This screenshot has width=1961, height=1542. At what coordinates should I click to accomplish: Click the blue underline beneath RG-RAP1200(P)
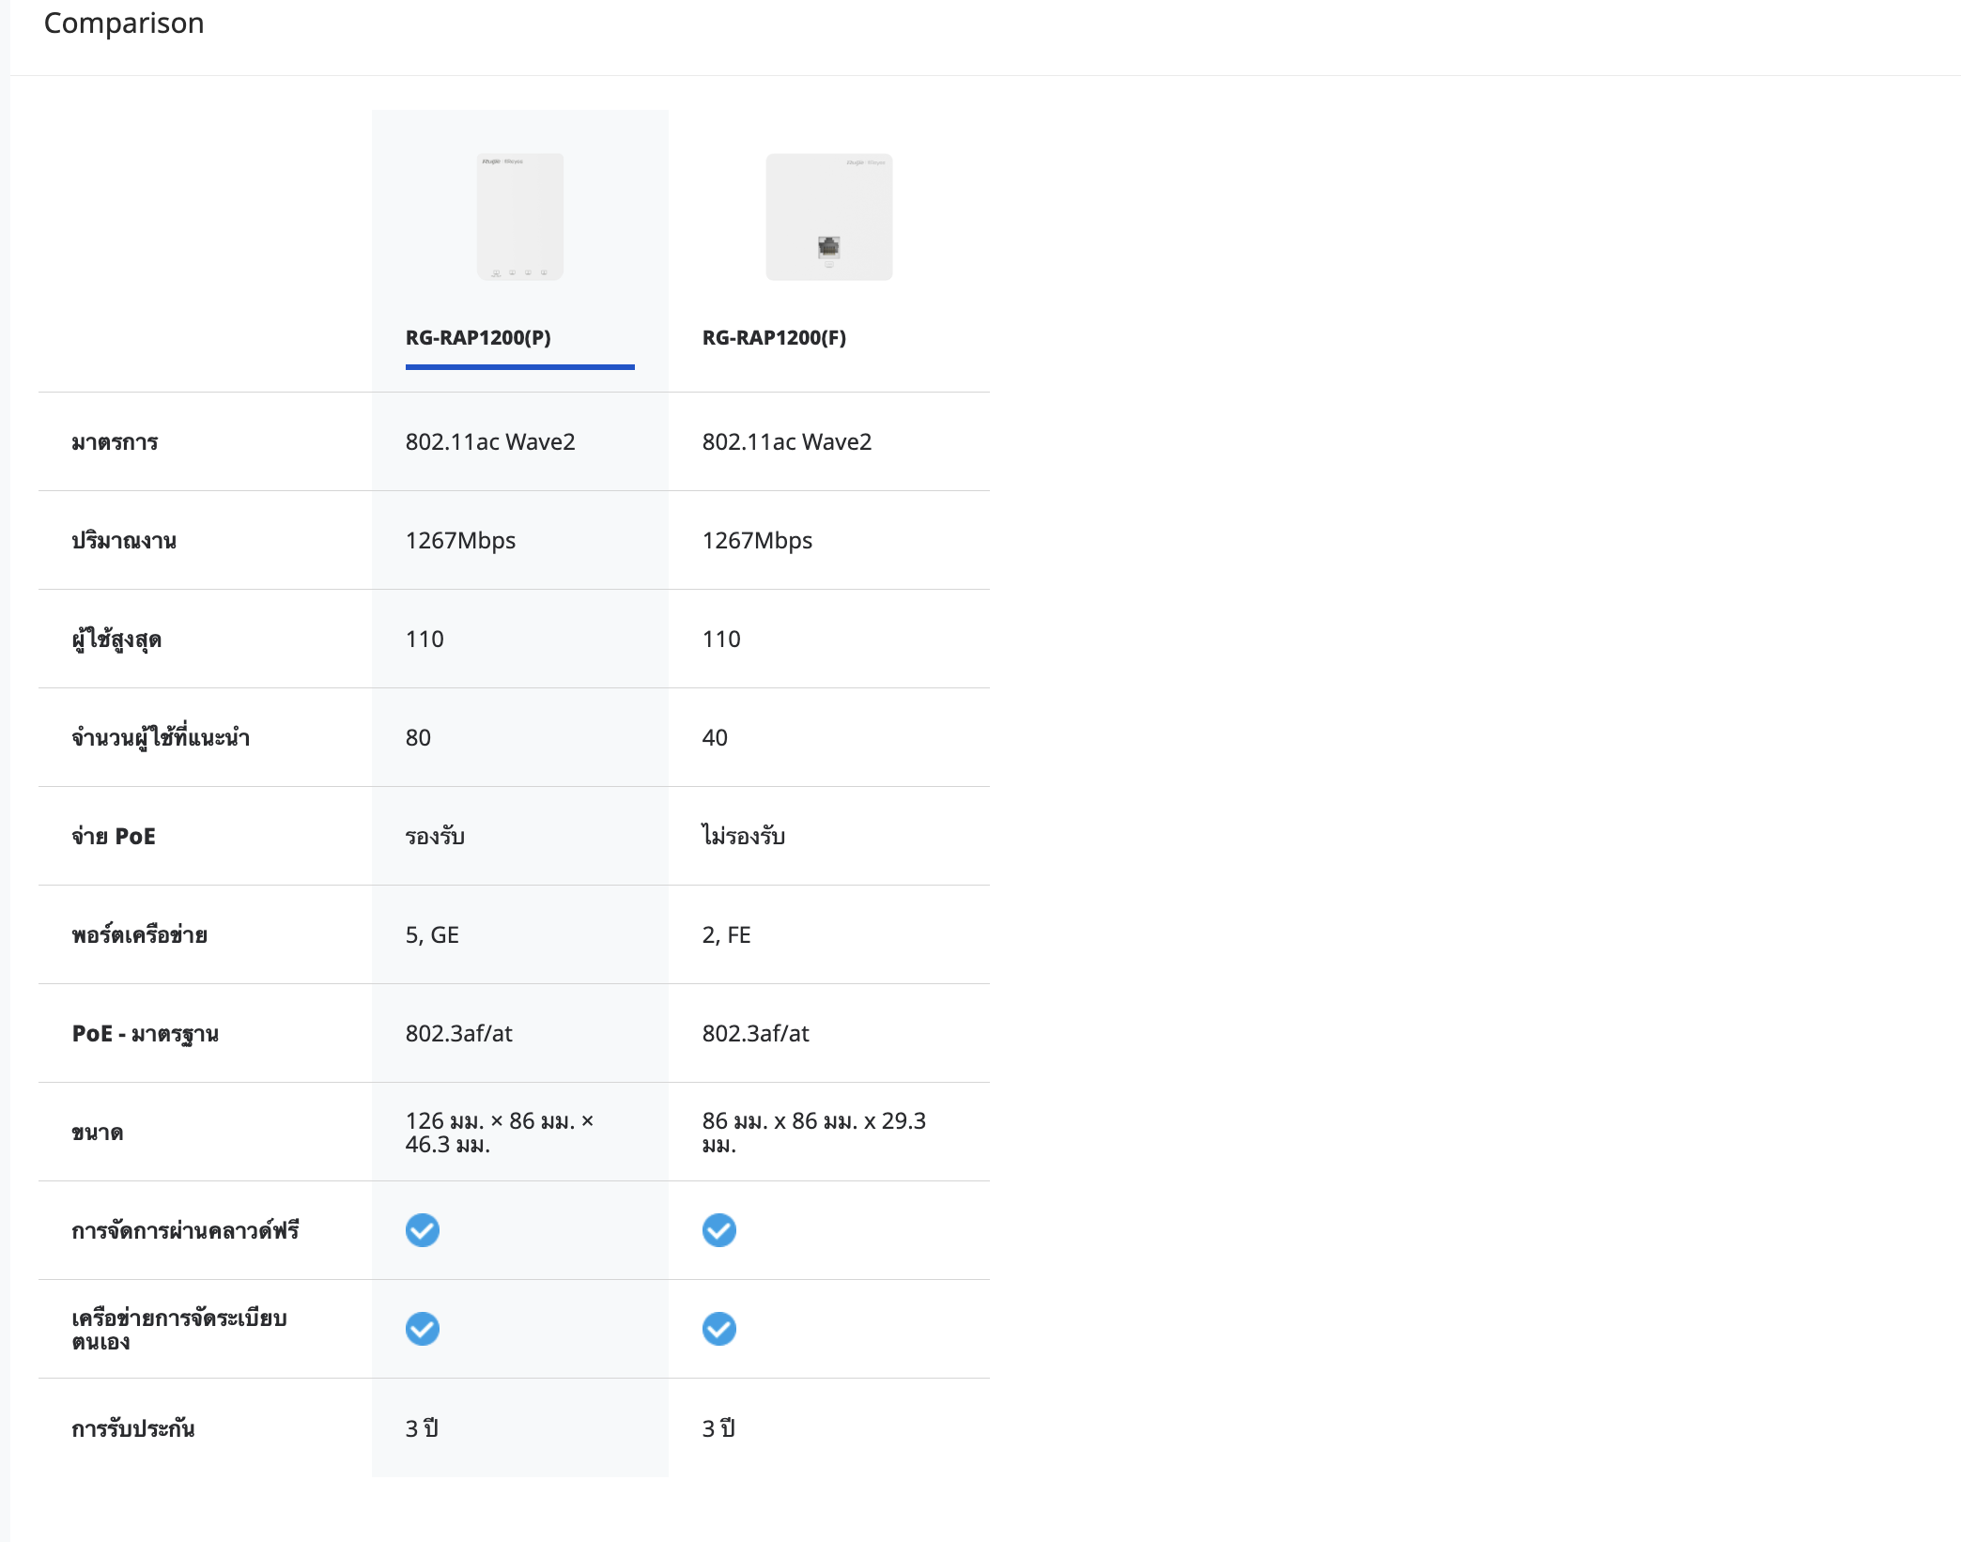click(519, 367)
